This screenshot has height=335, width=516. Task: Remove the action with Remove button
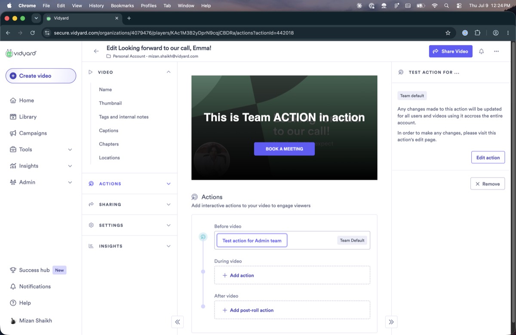point(488,184)
